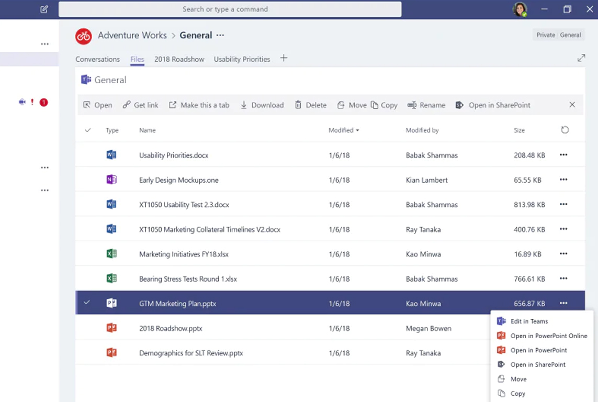Download the selected file
The image size is (598, 402).
262,105
